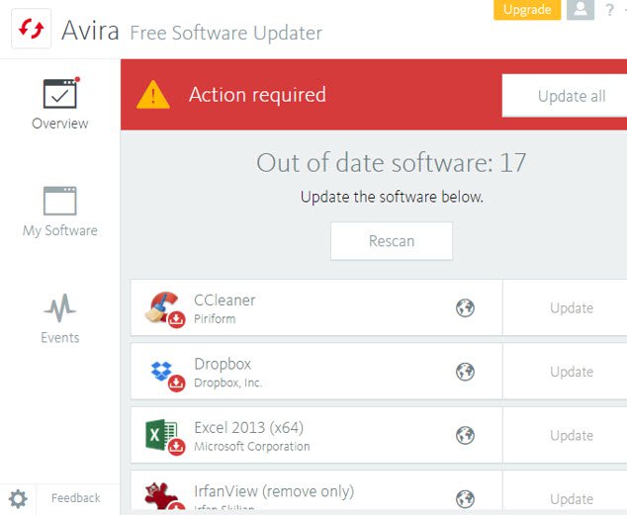Update CCleaner using its Update button
This screenshot has height=515, width=627.
571,308
